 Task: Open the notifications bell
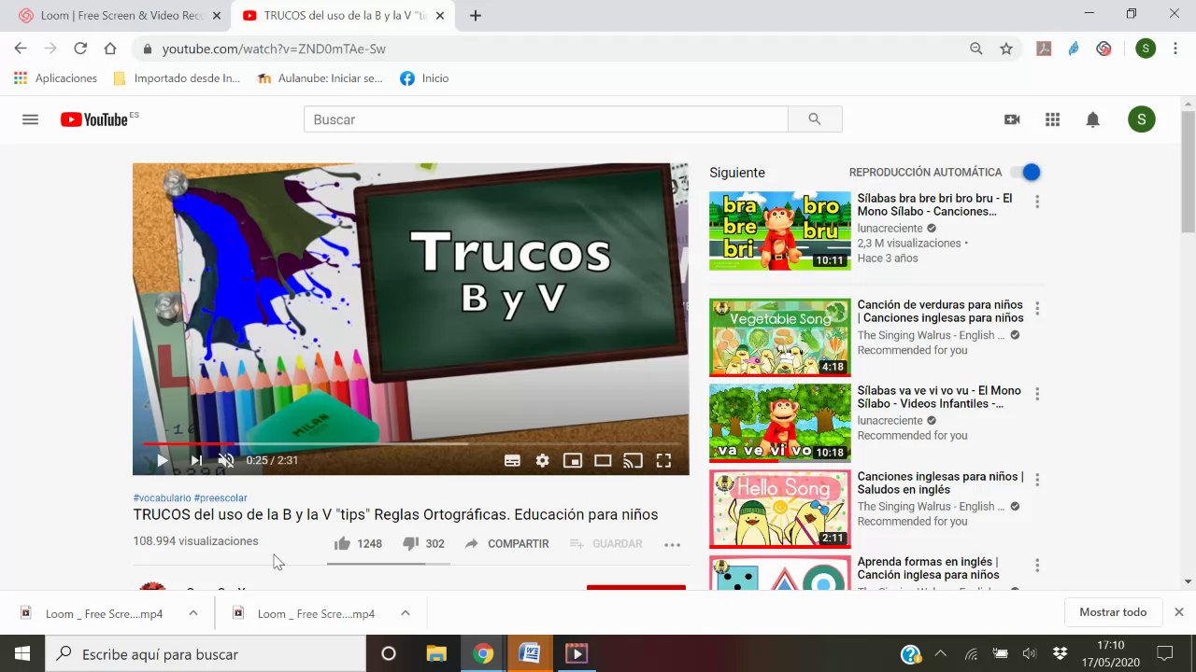click(x=1092, y=119)
